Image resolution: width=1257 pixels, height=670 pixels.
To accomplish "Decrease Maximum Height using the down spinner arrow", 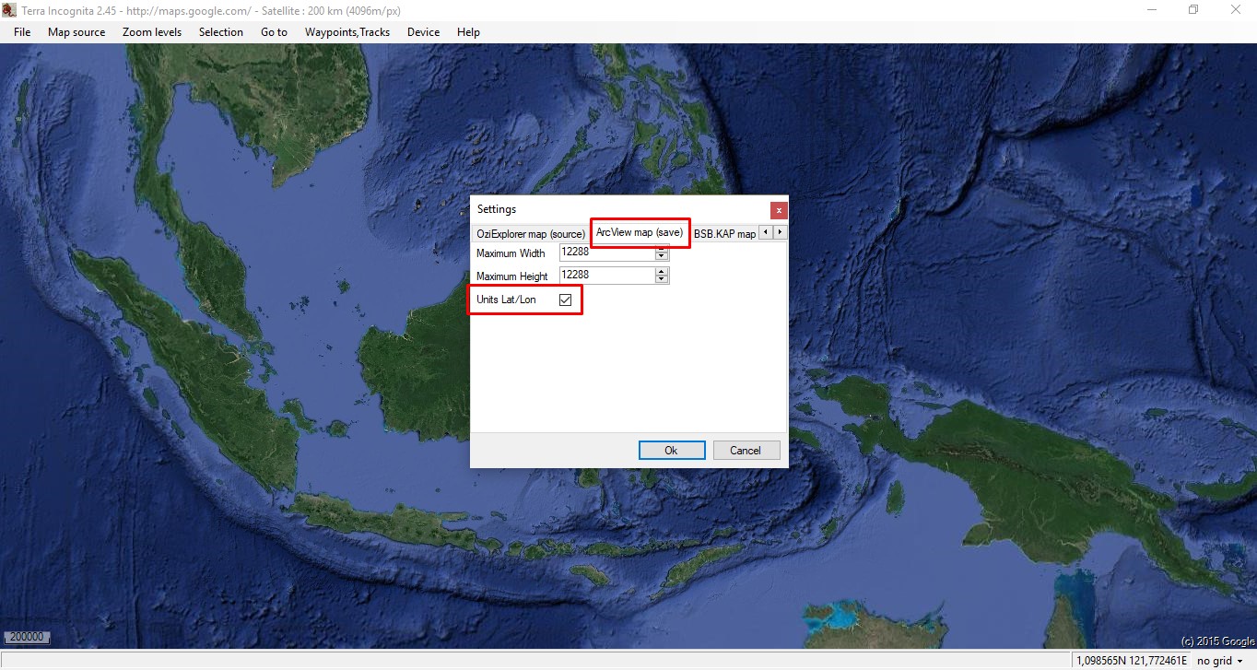I will click(x=662, y=279).
